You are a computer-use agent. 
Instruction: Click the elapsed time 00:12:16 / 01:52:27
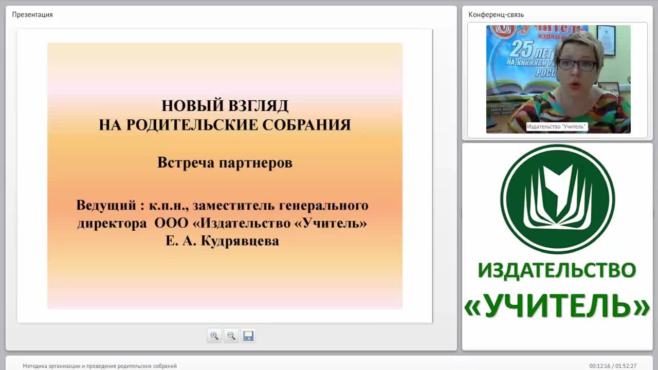[613, 366]
